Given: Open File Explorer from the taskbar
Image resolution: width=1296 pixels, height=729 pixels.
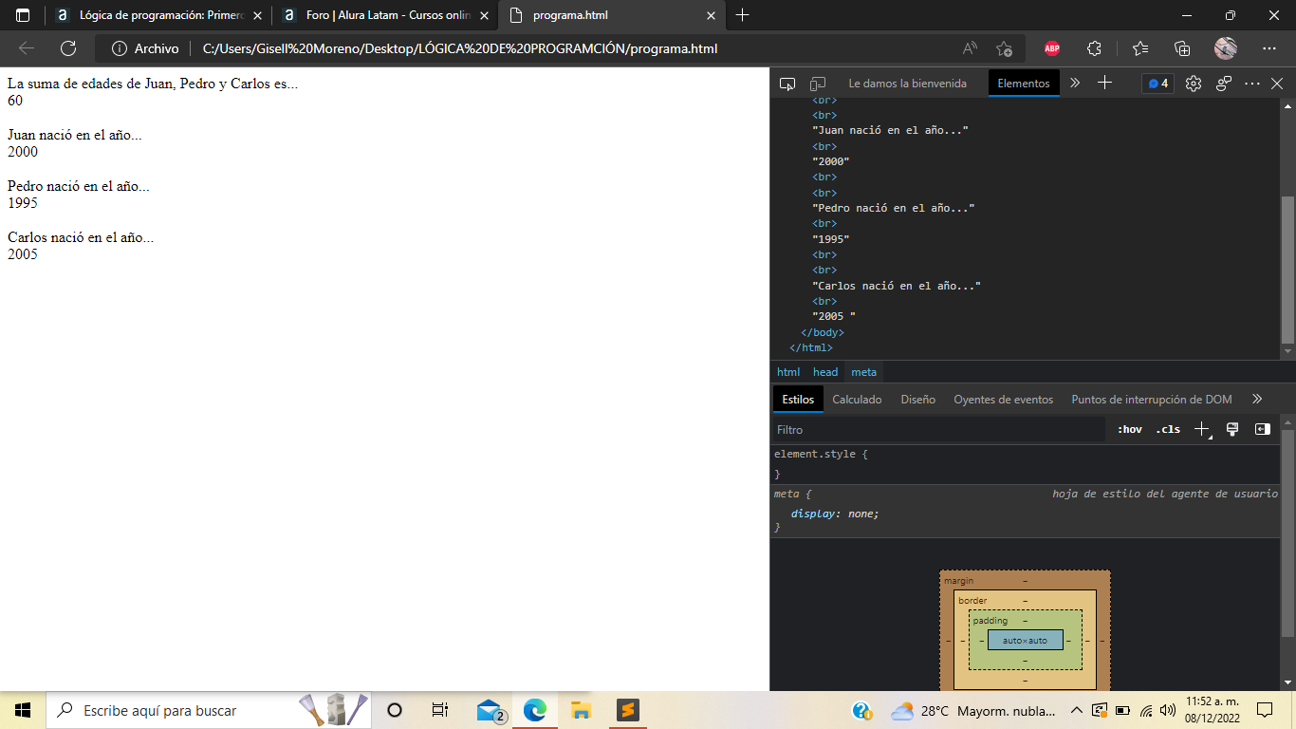Looking at the screenshot, I should (582, 710).
